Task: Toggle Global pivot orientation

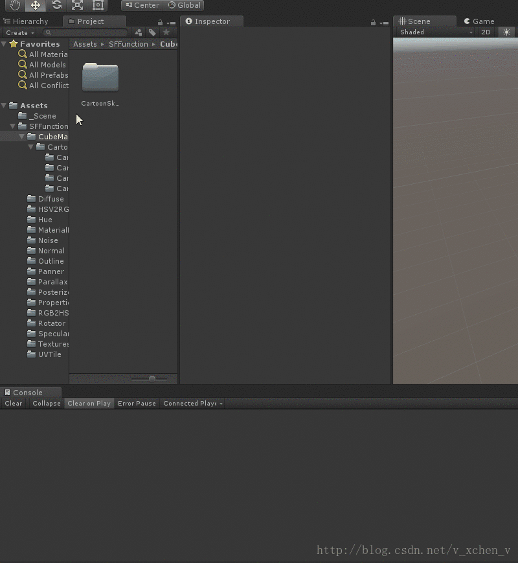Action: pyautogui.click(x=185, y=5)
